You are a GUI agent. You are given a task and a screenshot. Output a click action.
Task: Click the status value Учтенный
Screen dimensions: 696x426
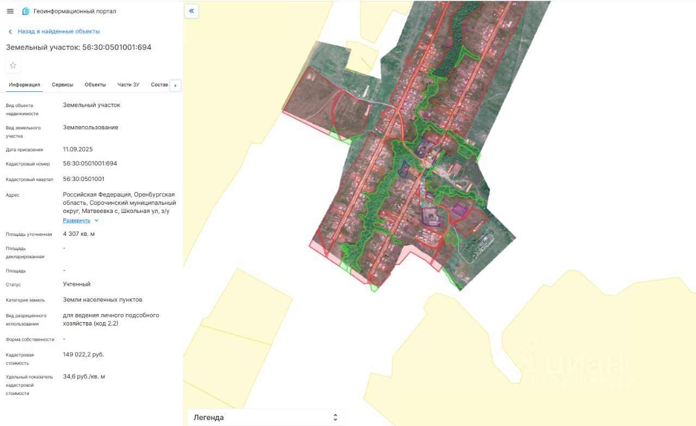77,284
